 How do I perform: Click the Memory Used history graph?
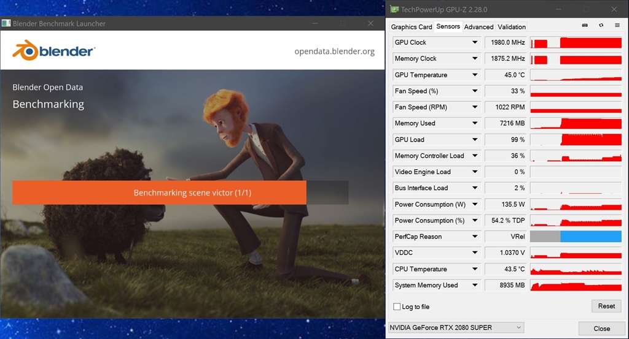(576, 123)
